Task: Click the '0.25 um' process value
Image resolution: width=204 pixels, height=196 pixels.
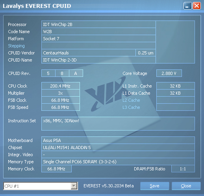Action: point(146,53)
